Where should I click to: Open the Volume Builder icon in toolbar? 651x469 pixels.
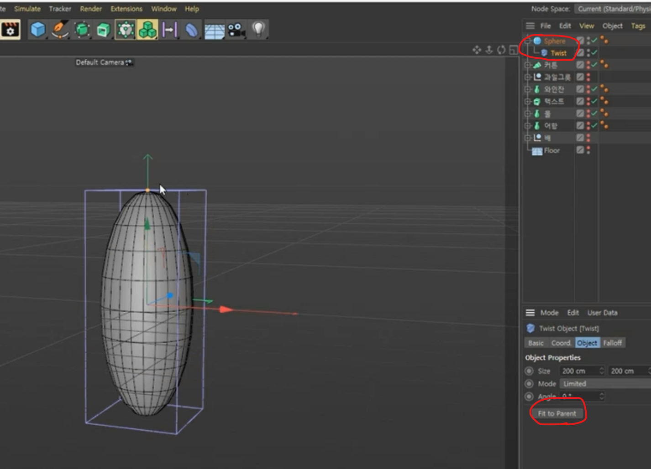point(126,30)
